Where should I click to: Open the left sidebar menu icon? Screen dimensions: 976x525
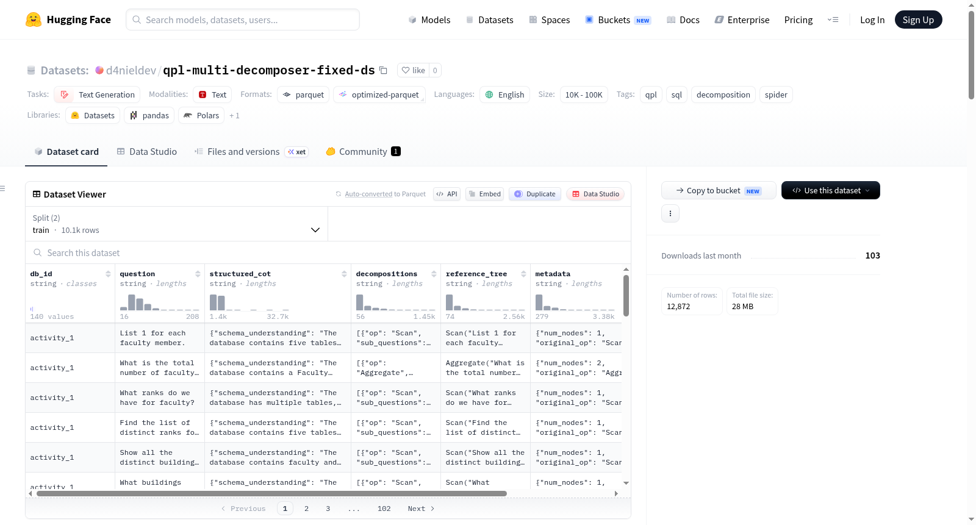tap(3, 188)
